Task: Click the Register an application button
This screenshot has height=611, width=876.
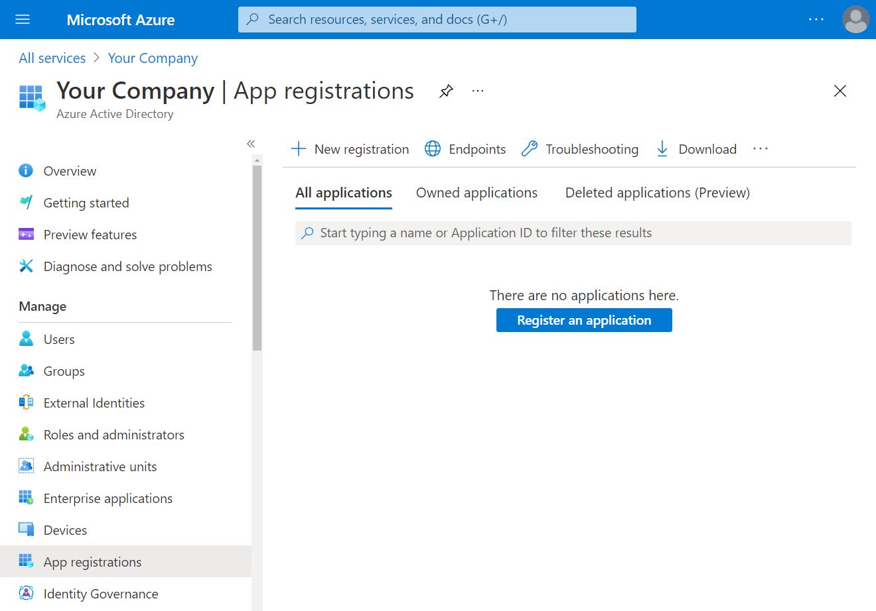Action: click(584, 320)
